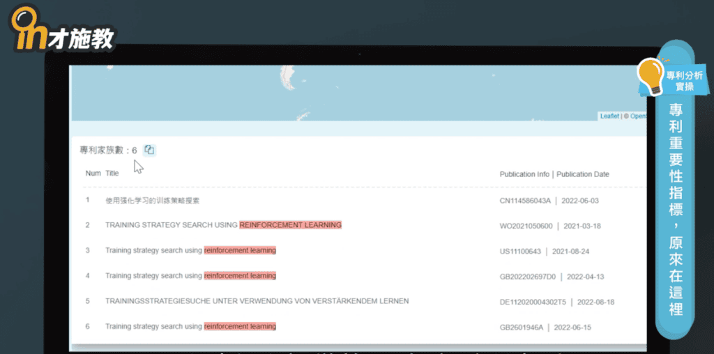This screenshot has height=354, width=714.
Task: Select publication number GB2601946A
Action: click(x=522, y=327)
